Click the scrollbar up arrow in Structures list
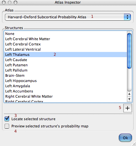 [x=129, y=94]
